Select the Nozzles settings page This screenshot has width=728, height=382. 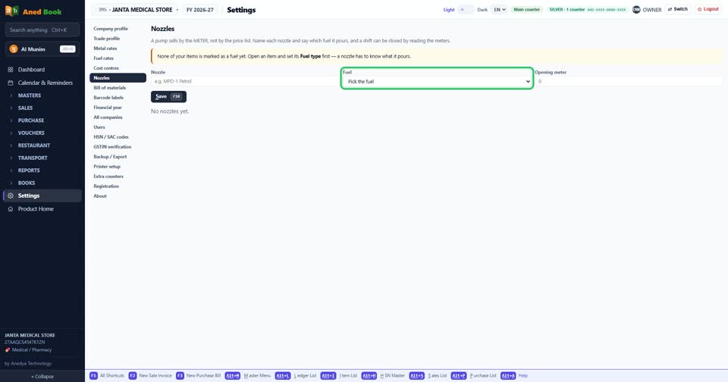[118, 78]
